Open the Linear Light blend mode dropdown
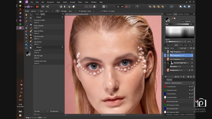 click(184, 48)
